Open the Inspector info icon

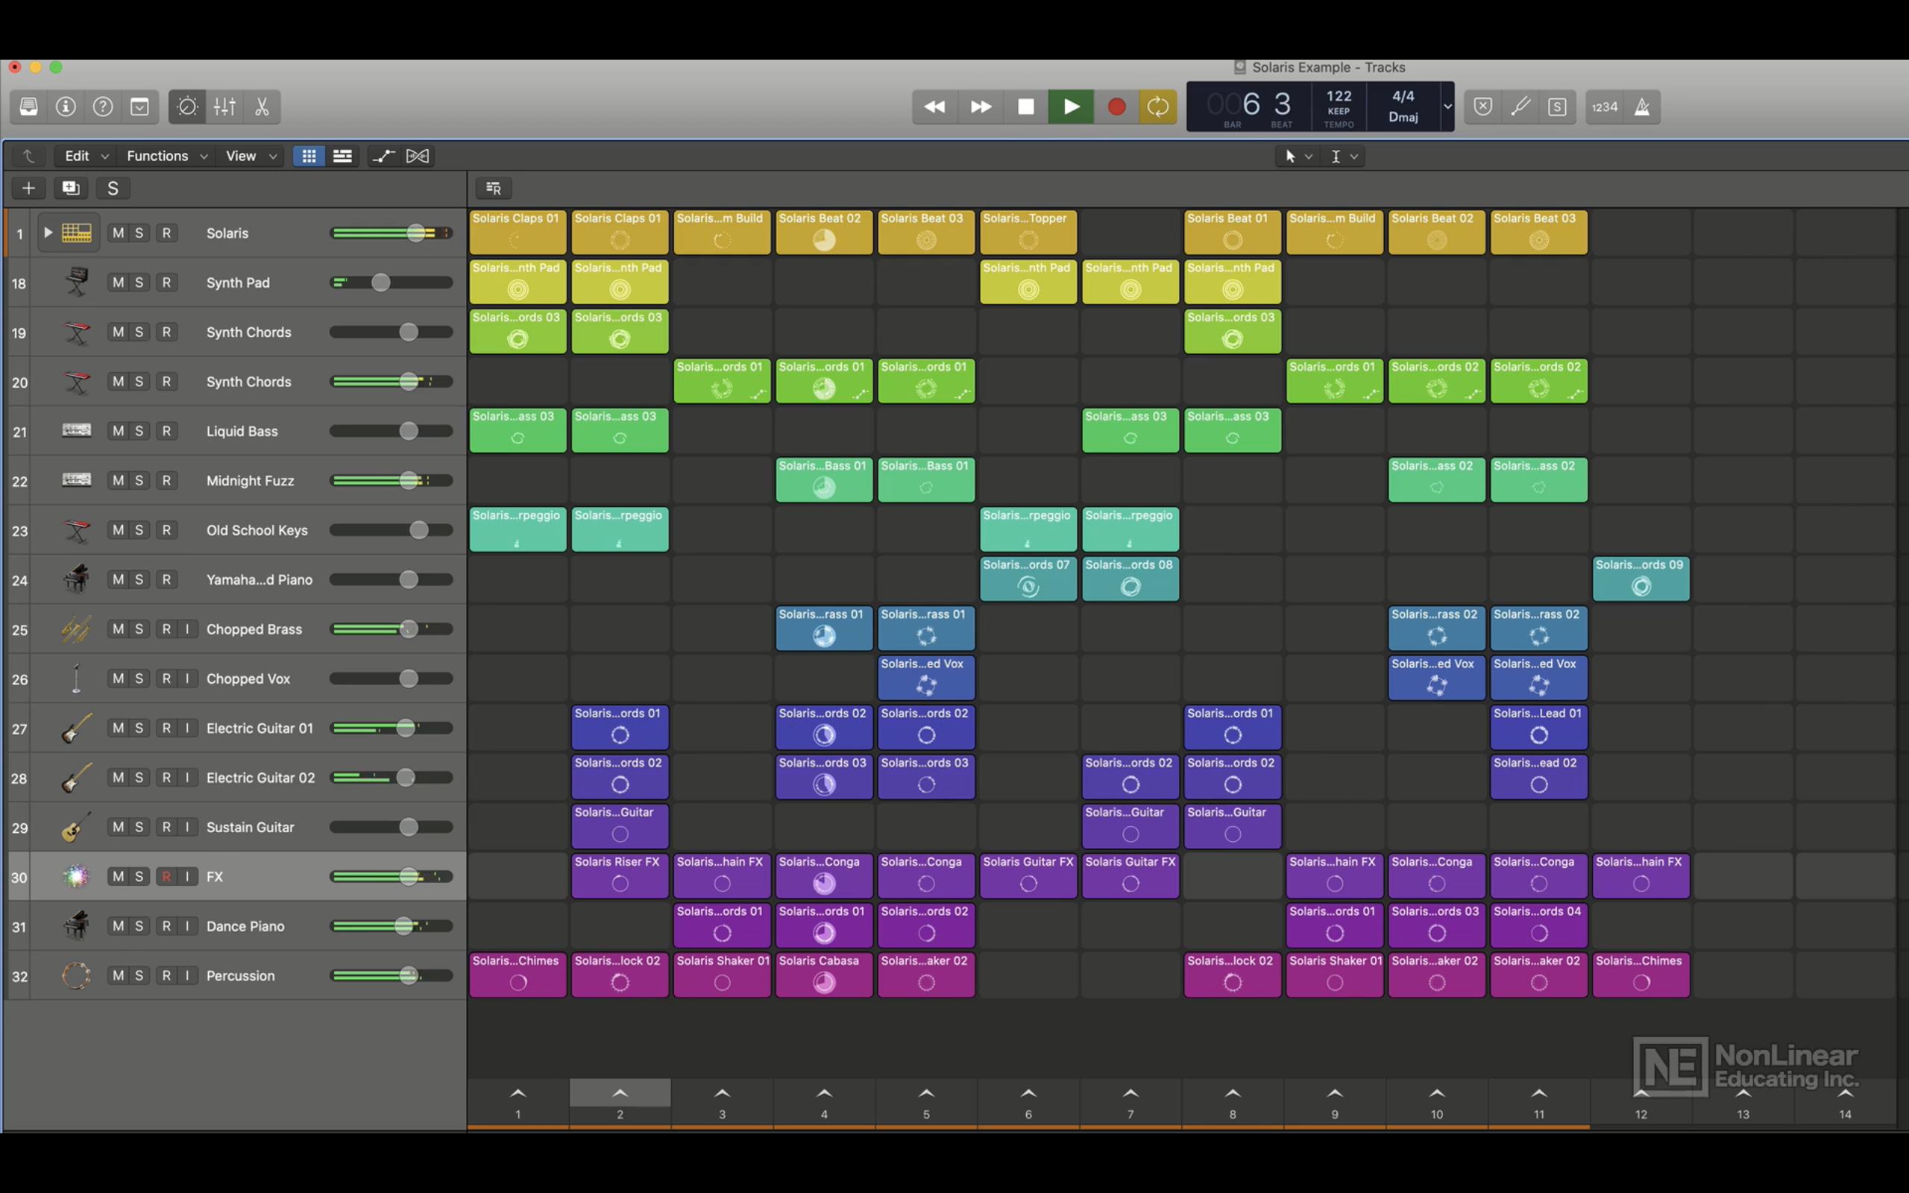66,107
